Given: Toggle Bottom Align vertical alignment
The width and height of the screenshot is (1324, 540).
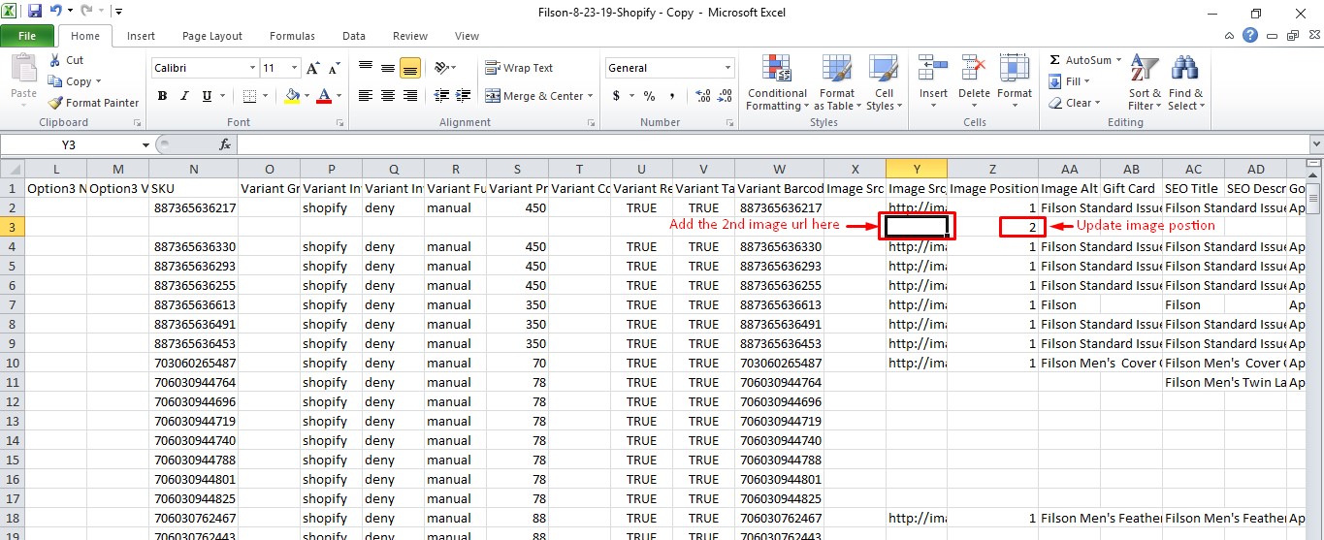Looking at the screenshot, I should (x=409, y=68).
